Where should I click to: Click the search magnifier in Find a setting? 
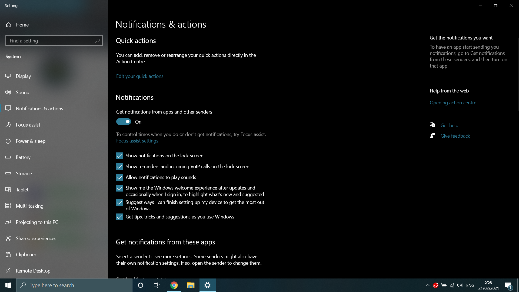pyautogui.click(x=98, y=41)
